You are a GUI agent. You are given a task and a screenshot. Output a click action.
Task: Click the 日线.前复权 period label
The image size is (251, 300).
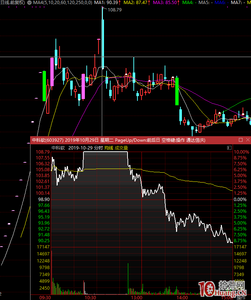(x=12, y=3)
